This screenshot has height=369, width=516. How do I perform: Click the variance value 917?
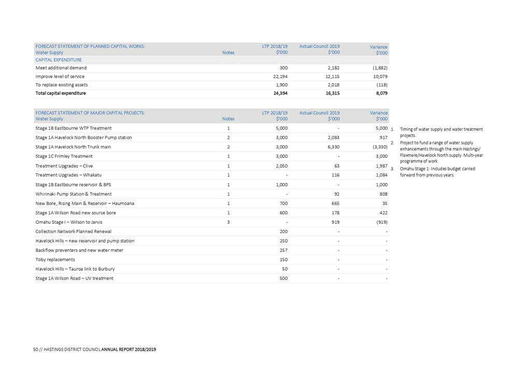383,138
